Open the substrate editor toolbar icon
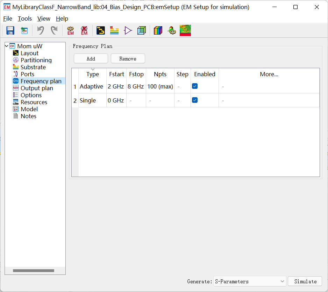The width and height of the screenshot is (328, 292). (114, 30)
